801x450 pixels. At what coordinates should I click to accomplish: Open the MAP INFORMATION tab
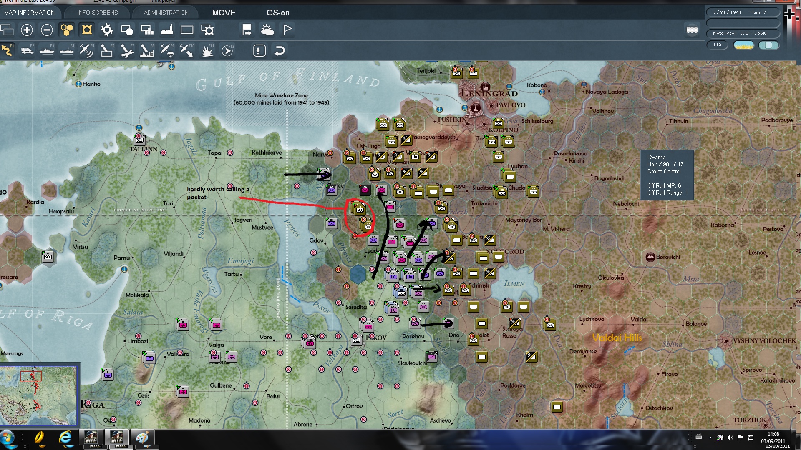(30, 12)
